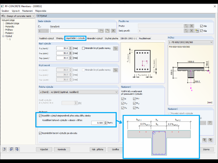The image size is (218, 163).
Task: Click the copy reinforcement set icon
Action: point(107,31)
